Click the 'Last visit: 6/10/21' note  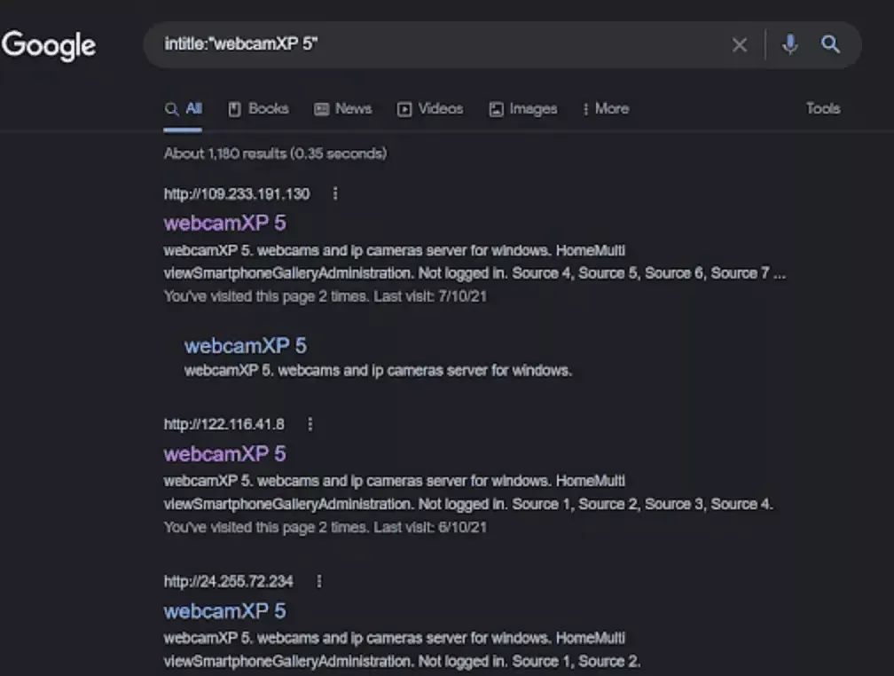(430, 527)
